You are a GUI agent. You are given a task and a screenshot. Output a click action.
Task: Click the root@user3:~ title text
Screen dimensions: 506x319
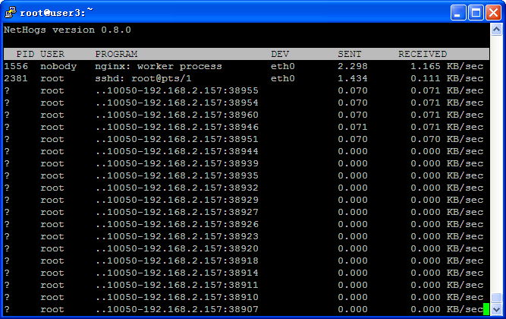click(x=56, y=13)
